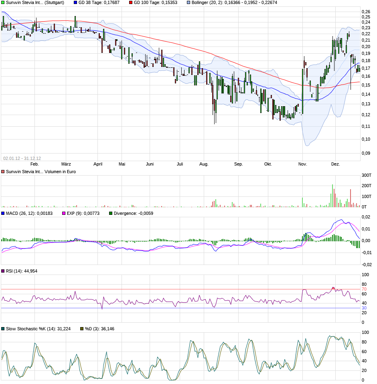
Task: Click the 'Mai' month axis label
Action: pyautogui.click(x=122, y=164)
